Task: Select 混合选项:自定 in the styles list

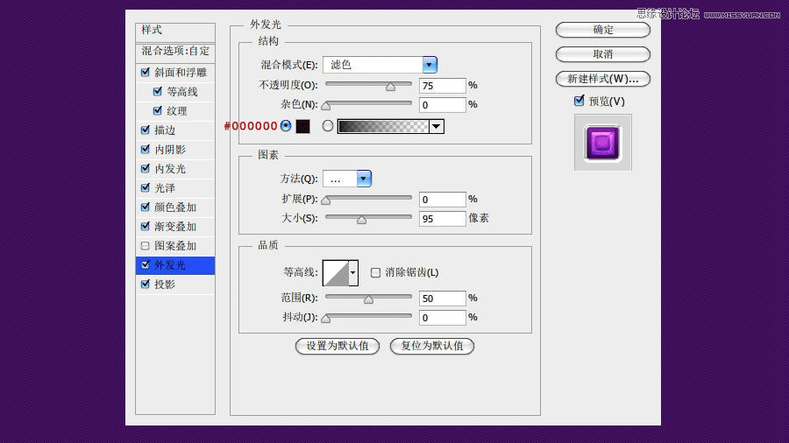Action: tap(175, 51)
